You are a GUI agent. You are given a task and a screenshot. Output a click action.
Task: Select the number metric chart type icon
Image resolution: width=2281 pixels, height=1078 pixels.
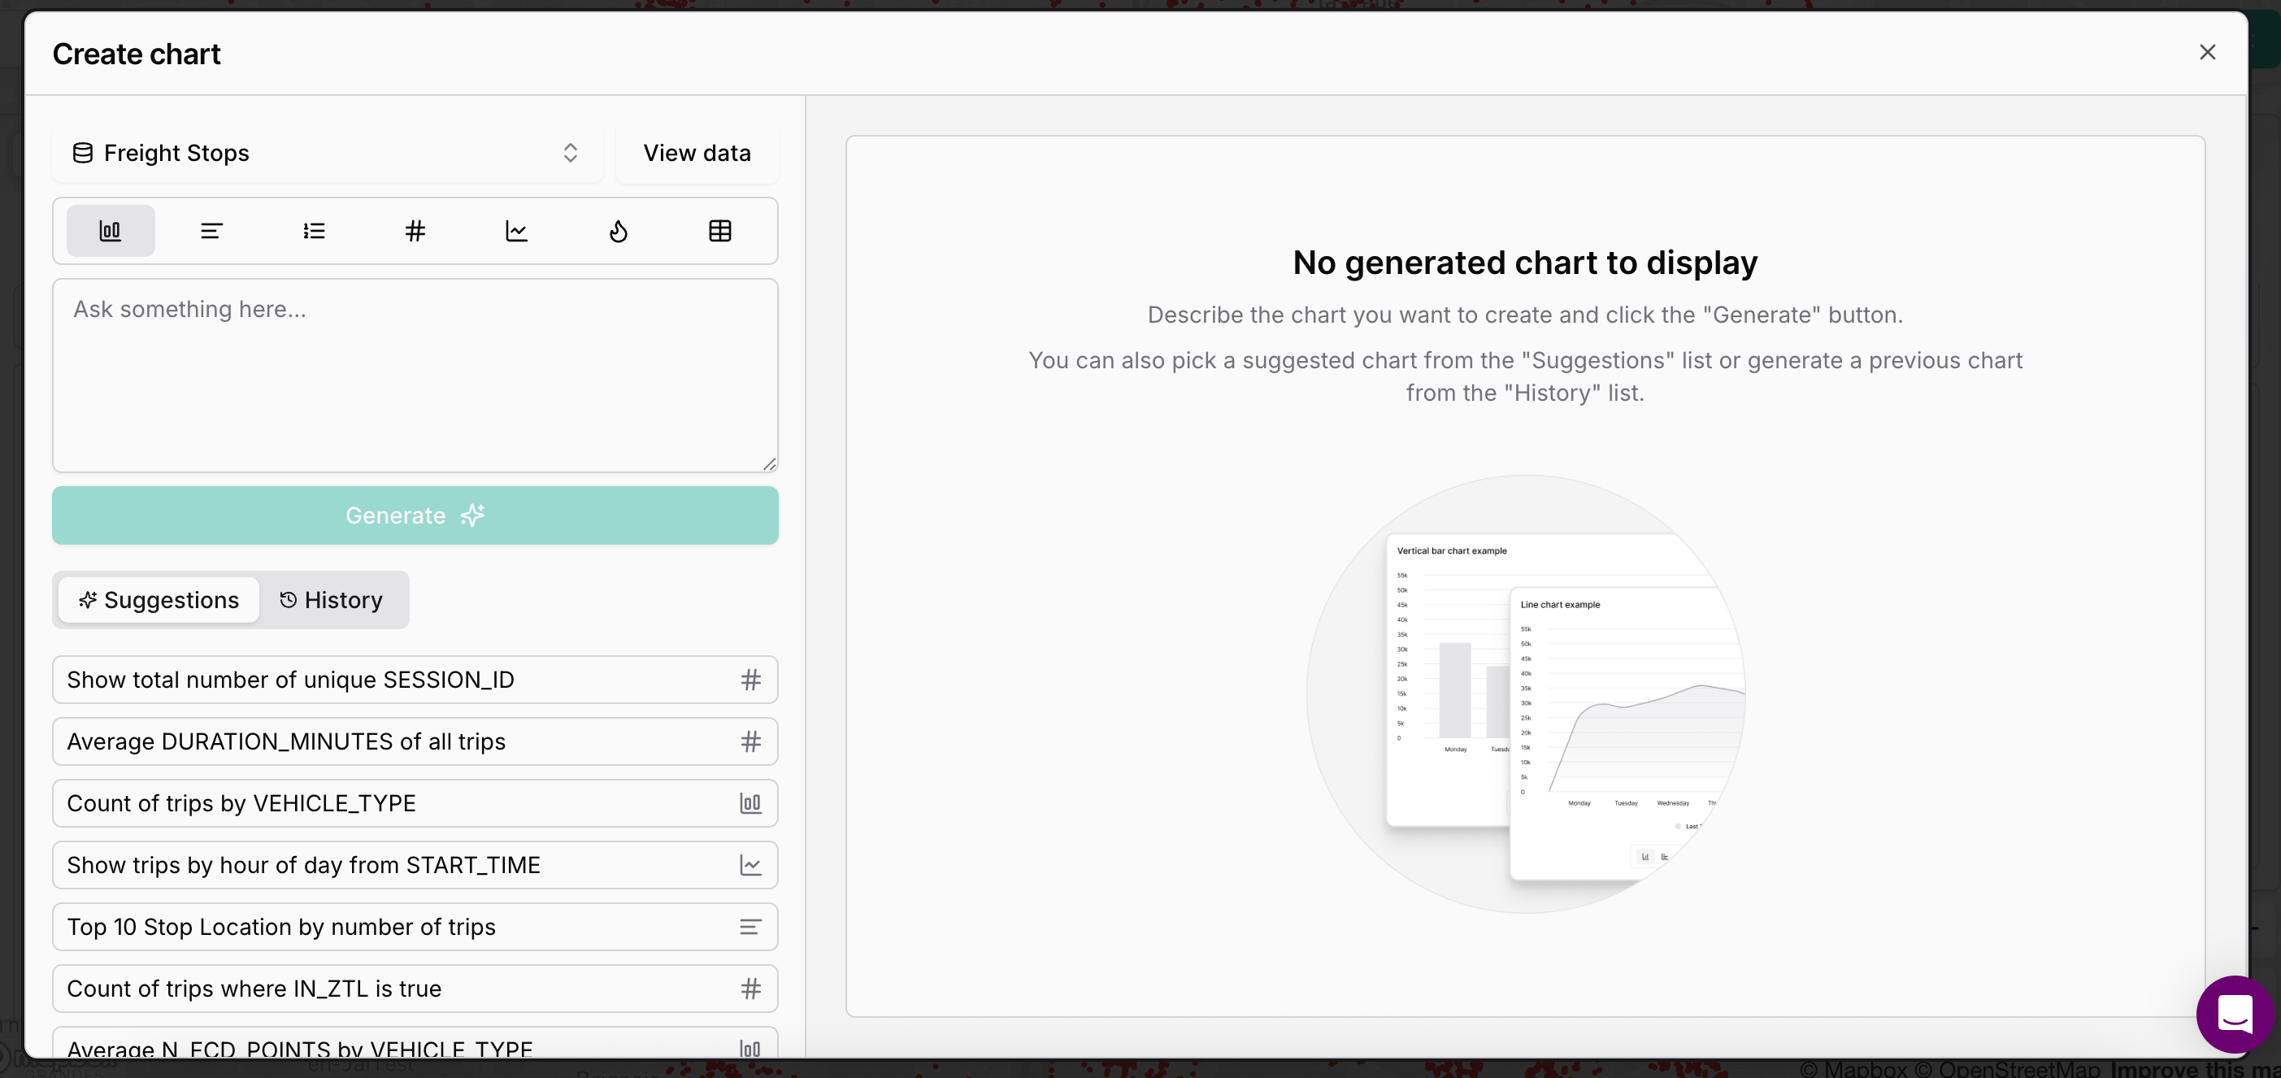click(415, 231)
